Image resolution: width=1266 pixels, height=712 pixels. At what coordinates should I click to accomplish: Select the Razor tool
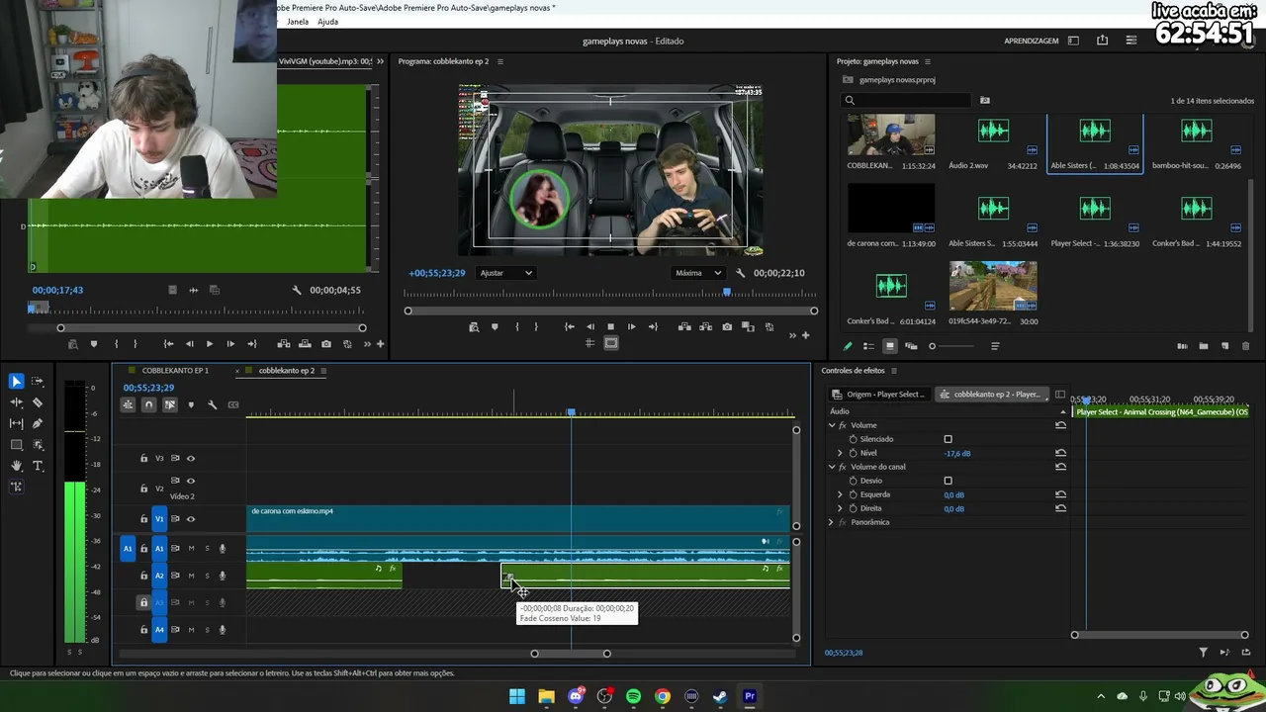click(38, 402)
